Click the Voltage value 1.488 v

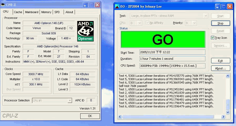(66, 38)
